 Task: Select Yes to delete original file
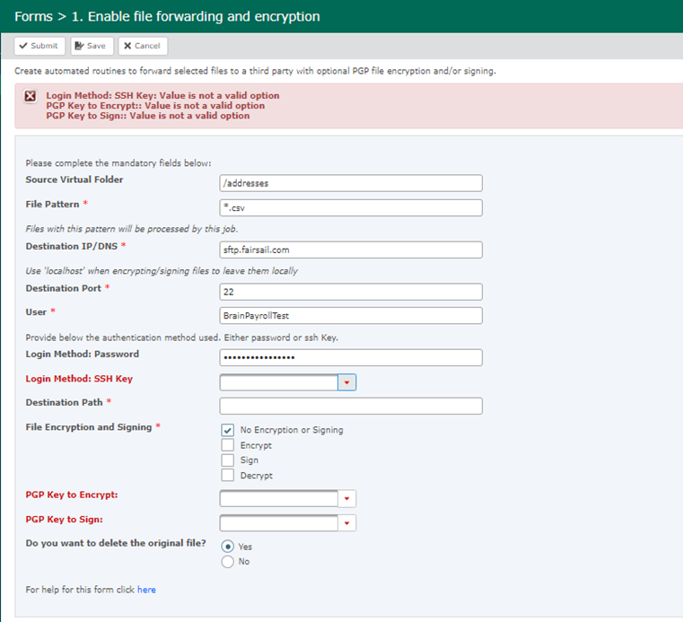coord(227,547)
